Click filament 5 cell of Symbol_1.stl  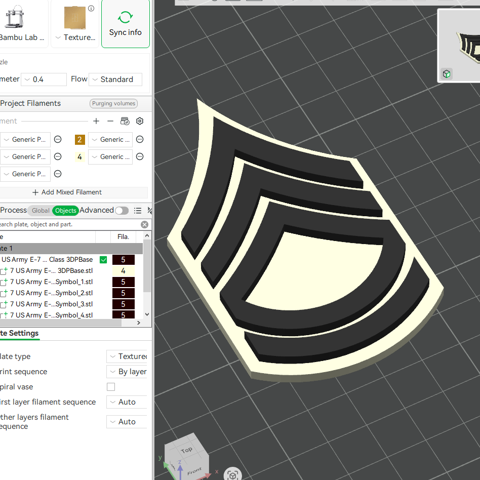coord(124,282)
